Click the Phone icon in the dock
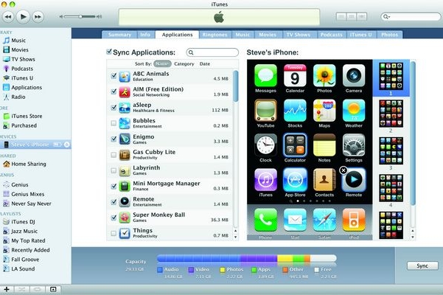 265,220
